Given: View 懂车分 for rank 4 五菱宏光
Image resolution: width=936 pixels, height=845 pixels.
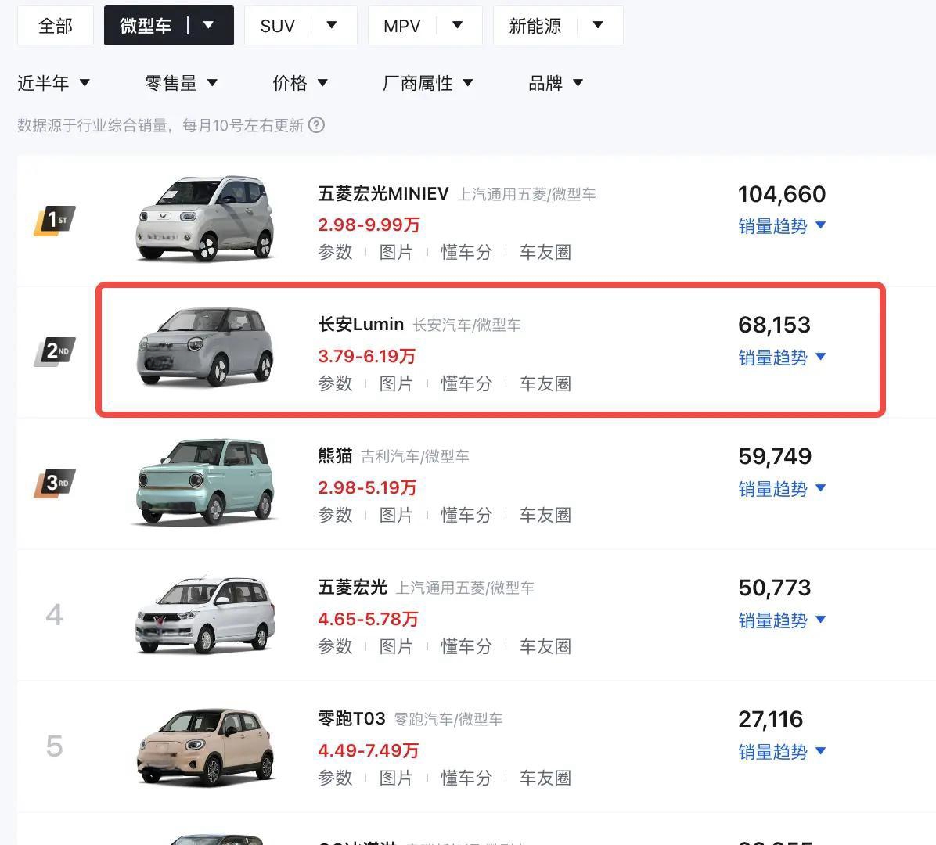Looking at the screenshot, I should pyautogui.click(x=466, y=646).
